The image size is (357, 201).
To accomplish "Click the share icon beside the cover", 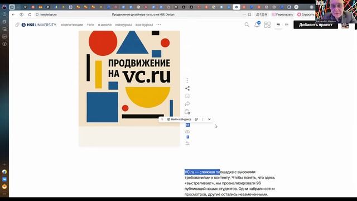I will coord(187,88).
